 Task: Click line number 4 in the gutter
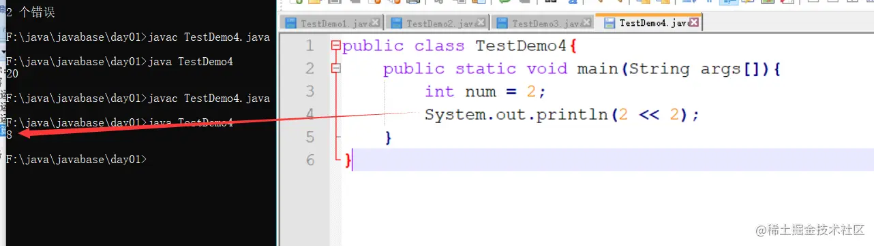310,114
